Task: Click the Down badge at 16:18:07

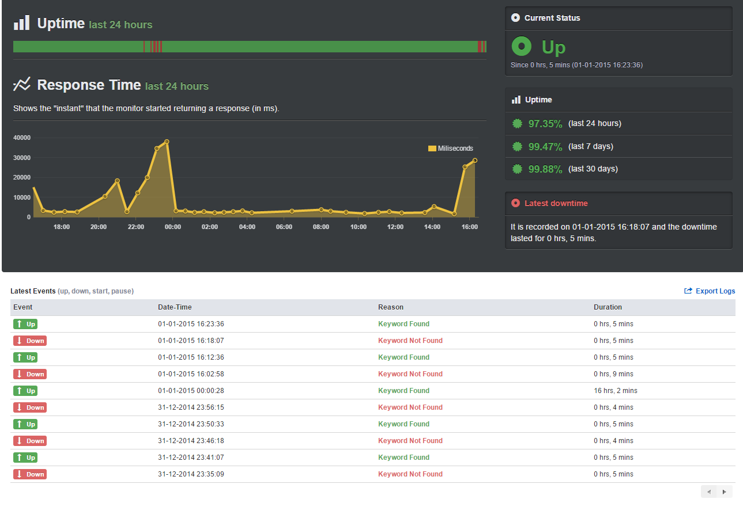Action: (x=30, y=341)
